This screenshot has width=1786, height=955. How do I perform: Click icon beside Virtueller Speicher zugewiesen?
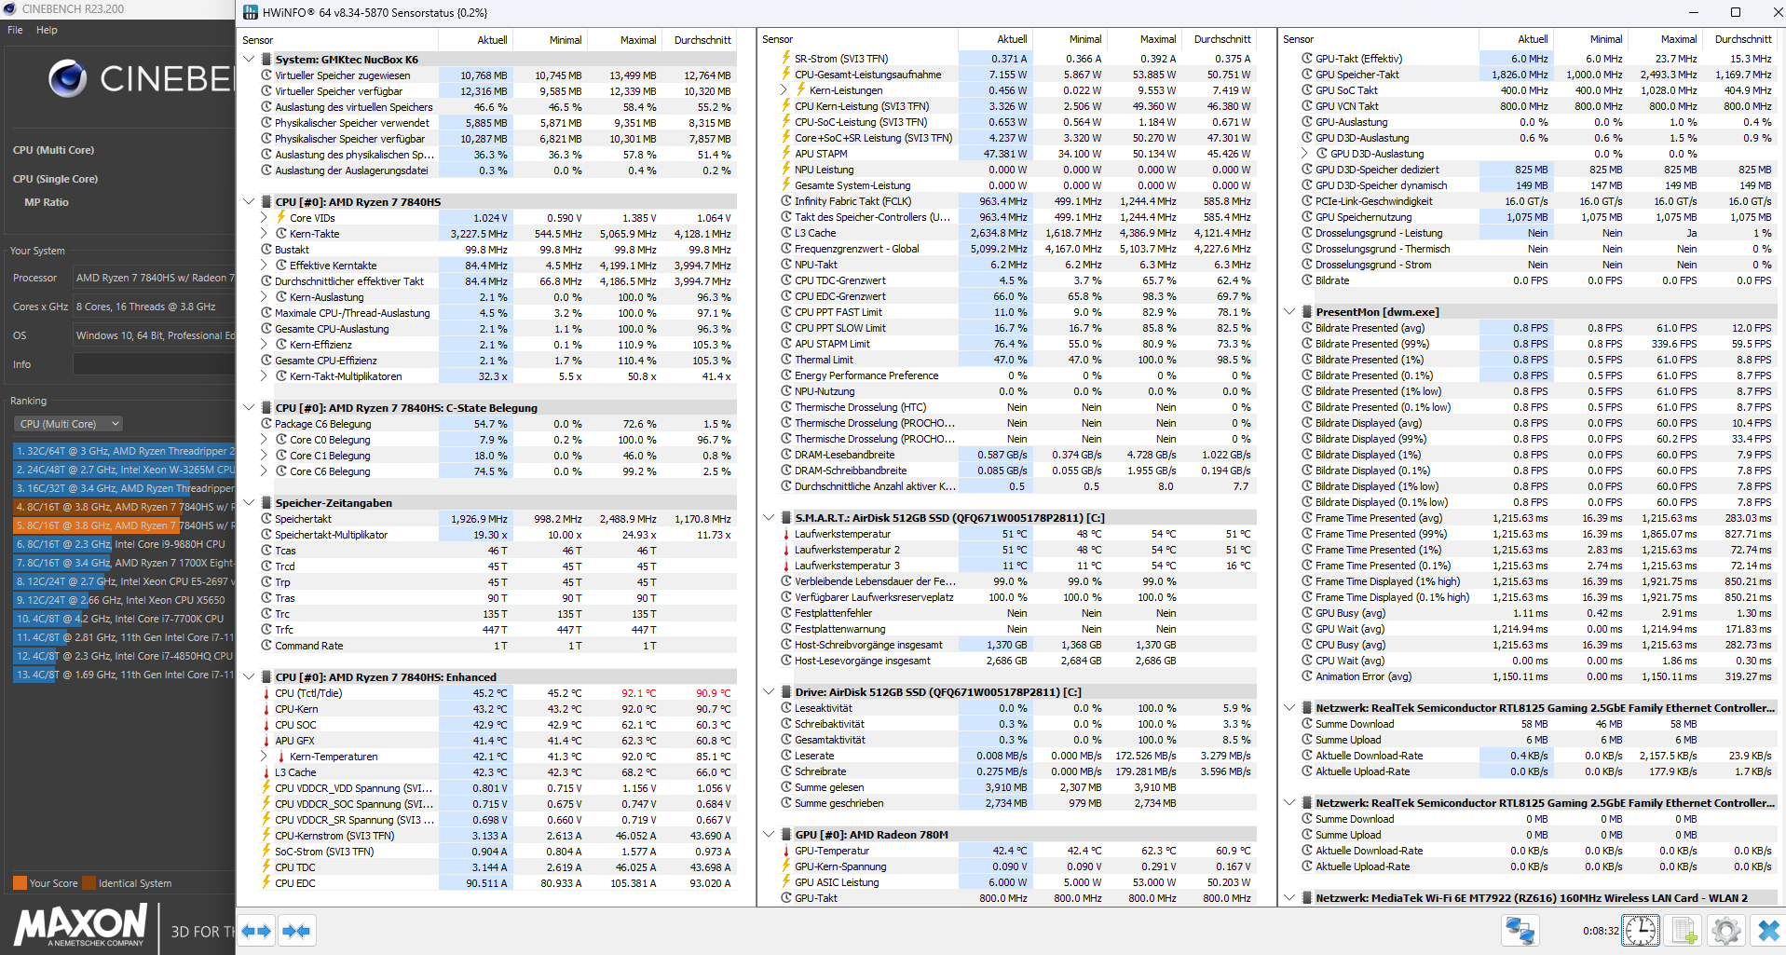266,75
